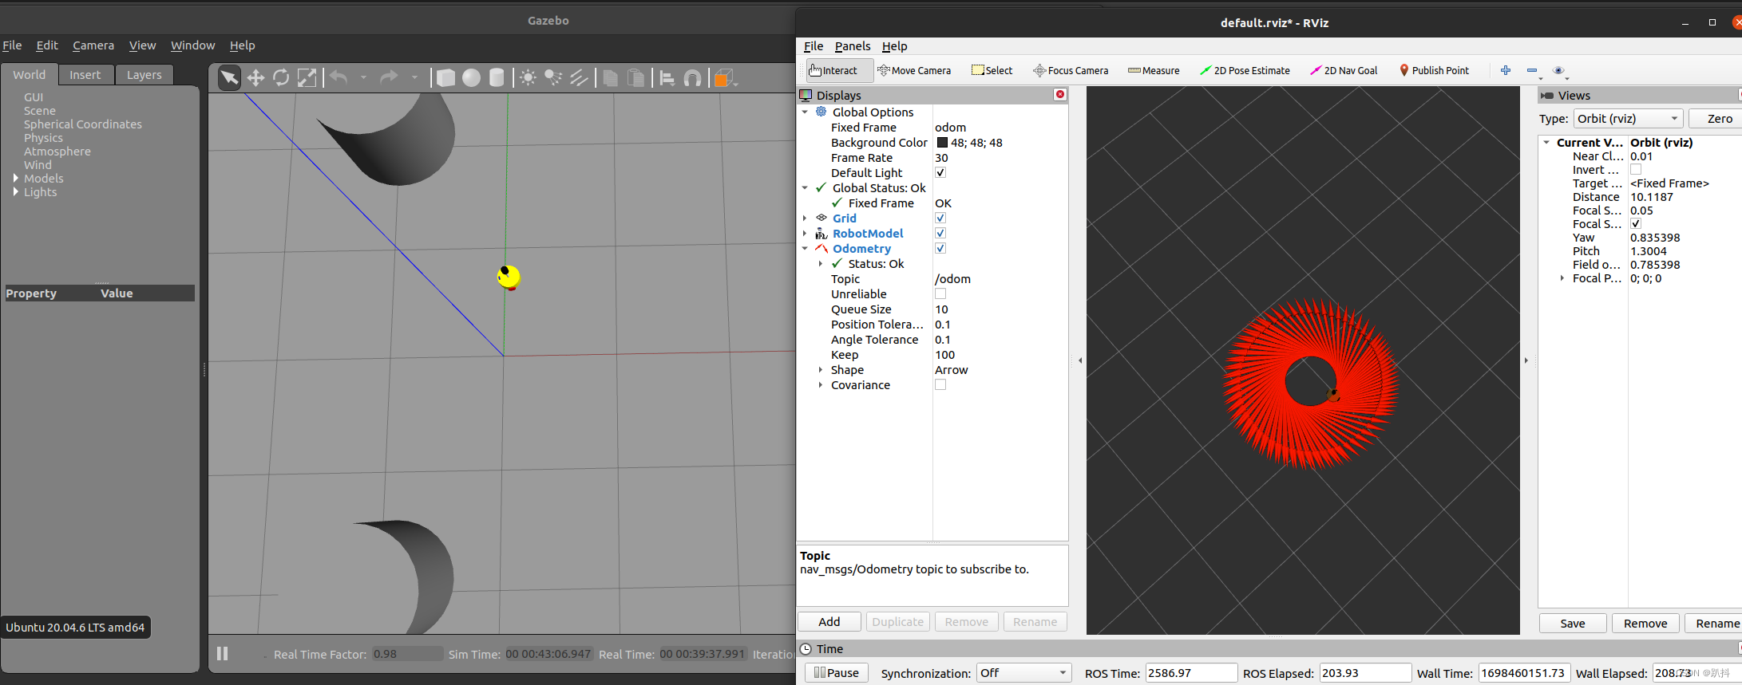Add a point light in Gazebo
This screenshot has height=685, width=1742.
528,77
